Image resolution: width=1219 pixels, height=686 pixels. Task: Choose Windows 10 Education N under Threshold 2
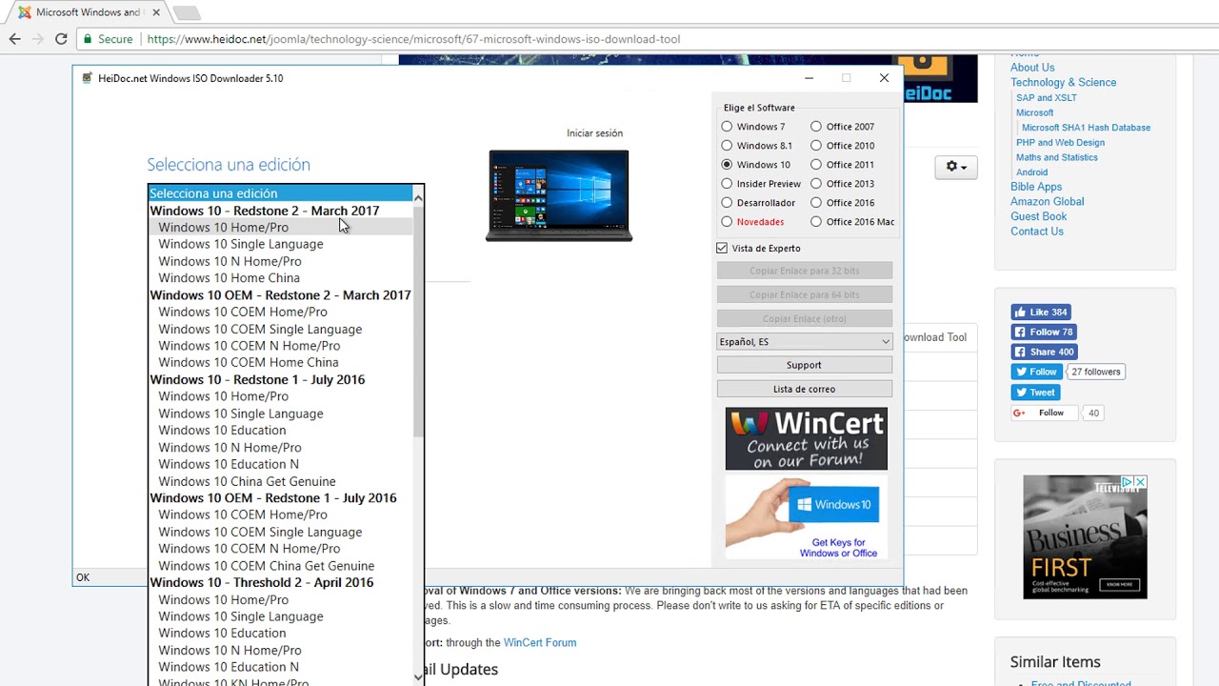pos(281,667)
